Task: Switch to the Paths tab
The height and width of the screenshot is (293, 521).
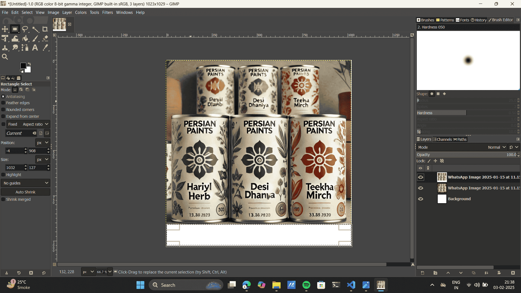Action: pyautogui.click(x=460, y=139)
